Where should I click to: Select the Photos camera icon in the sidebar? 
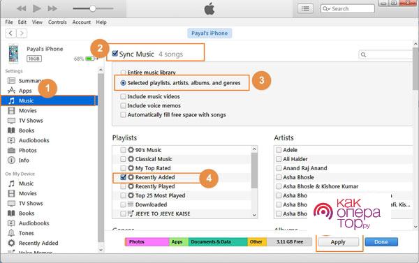(11, 150)
